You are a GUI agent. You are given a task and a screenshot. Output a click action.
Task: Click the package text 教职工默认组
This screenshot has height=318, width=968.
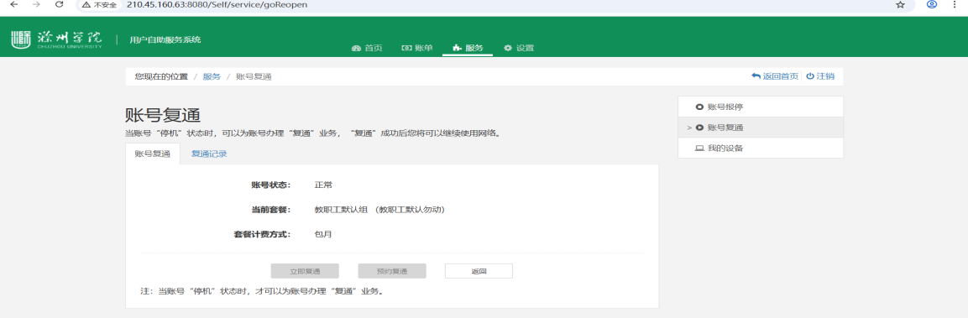click(342, 209)
